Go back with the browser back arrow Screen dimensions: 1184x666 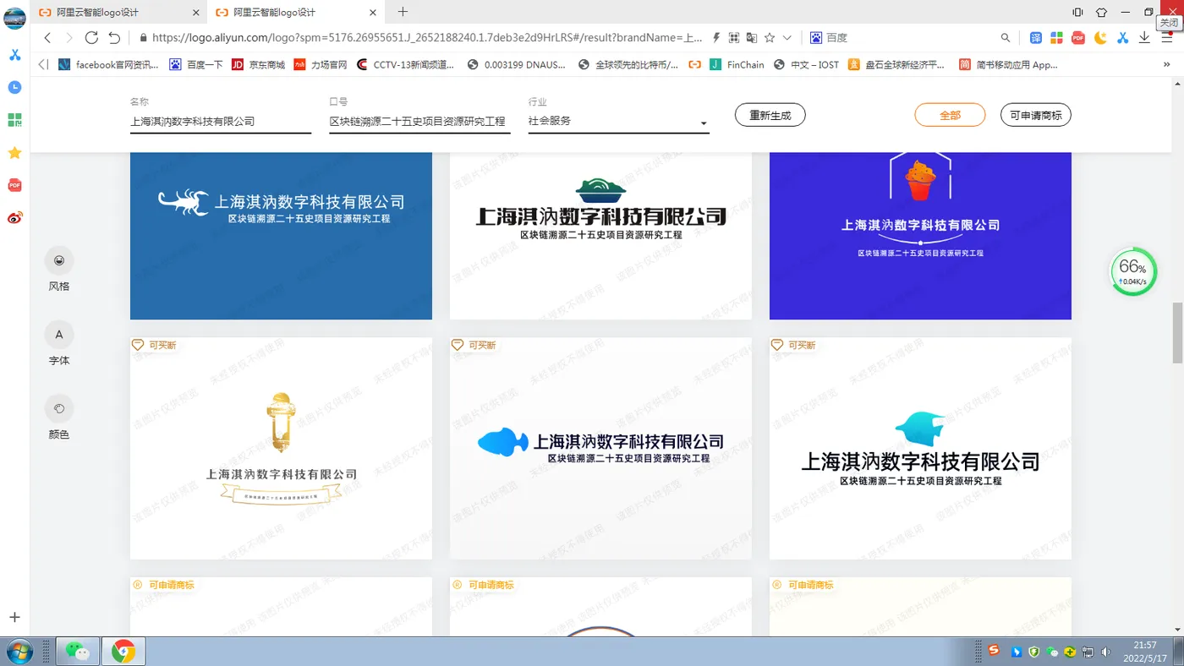point(47,38)
